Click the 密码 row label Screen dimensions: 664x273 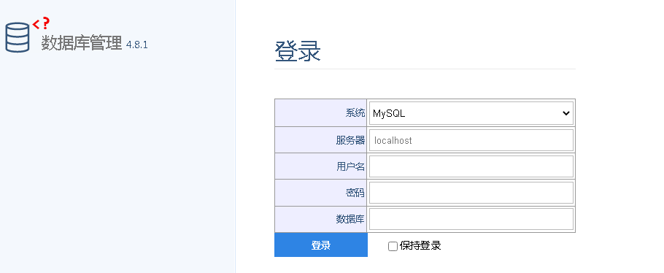coord(355,193)
